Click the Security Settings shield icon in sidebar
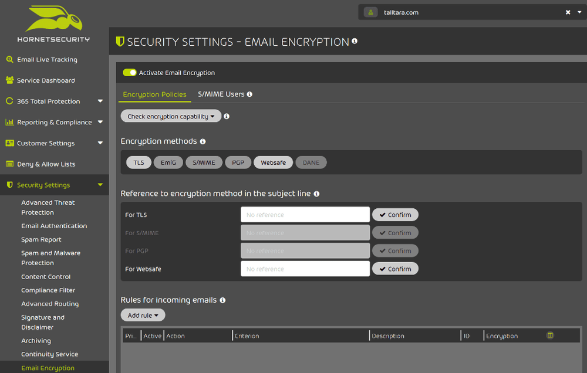Viewport: 587px width, 373px height. click(x=10, y=185)
